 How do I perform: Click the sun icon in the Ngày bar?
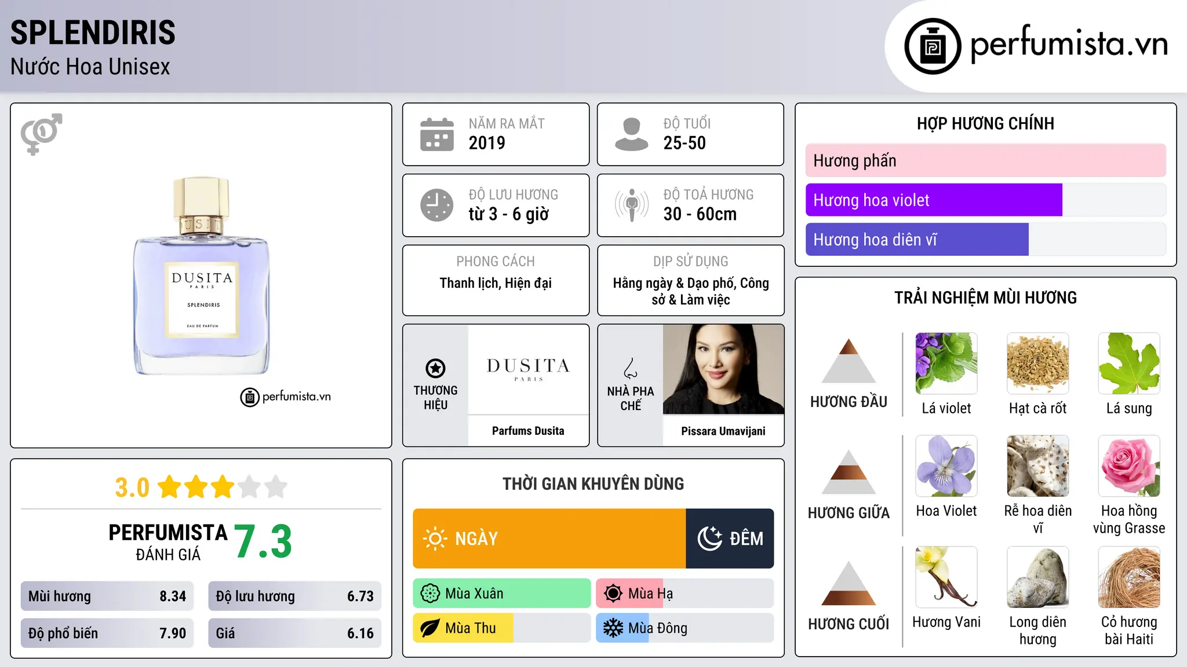click(435, 538)
